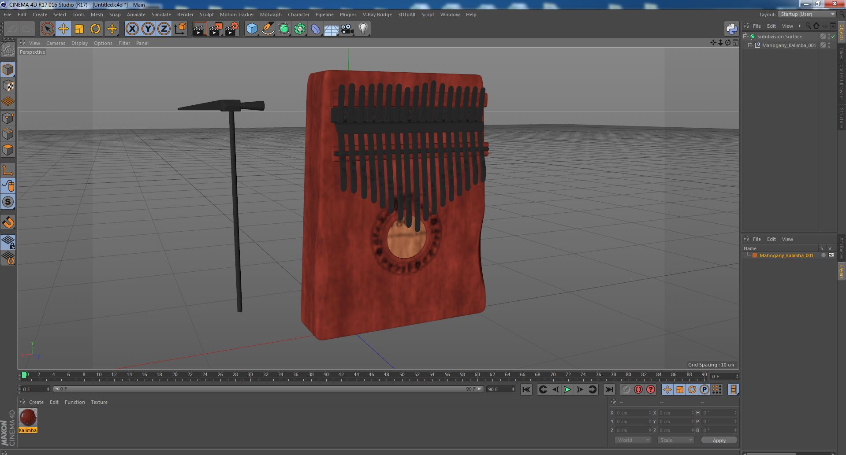The height and width of the screenshot is (455, 846).
Task: Open the vertical Attributes tab
Action: pyautogui.click(x=841, y=248)
